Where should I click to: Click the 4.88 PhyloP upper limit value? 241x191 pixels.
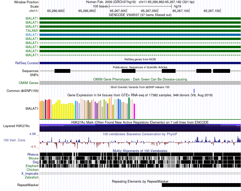pos(32,134)
